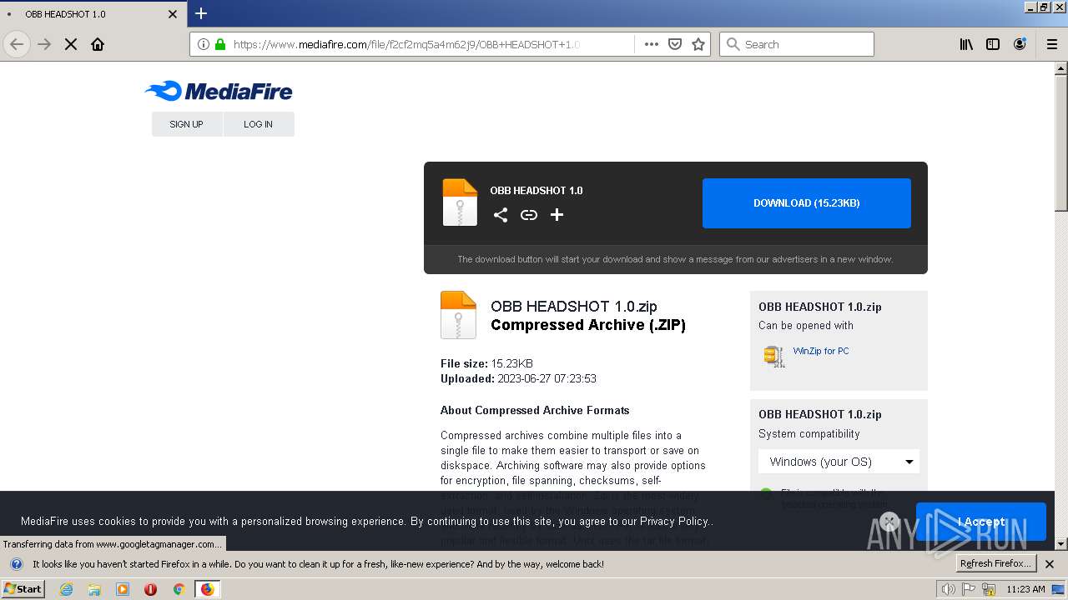Viewport: 1068px width, 600px height.
Task: Toggle the sidebars icon
Action: coord(993,44)
